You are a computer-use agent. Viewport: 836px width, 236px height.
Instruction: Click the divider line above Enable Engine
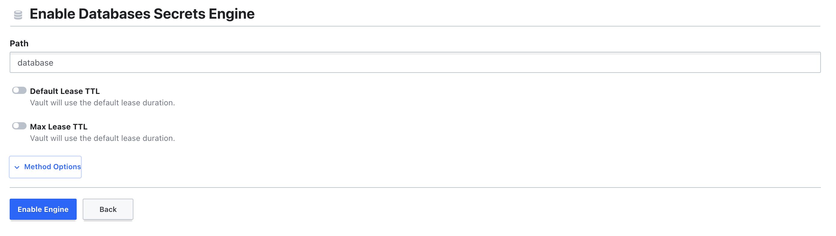415,188
